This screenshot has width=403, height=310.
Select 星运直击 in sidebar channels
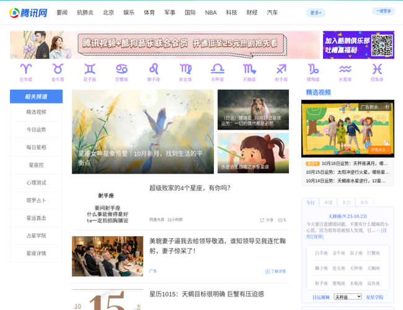[36, 218]
